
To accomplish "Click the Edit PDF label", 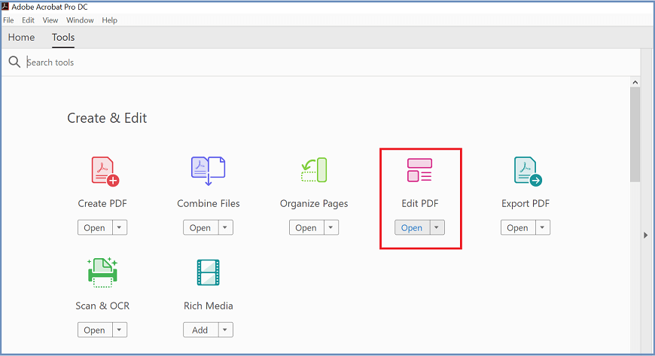I will tap(420, 203).
